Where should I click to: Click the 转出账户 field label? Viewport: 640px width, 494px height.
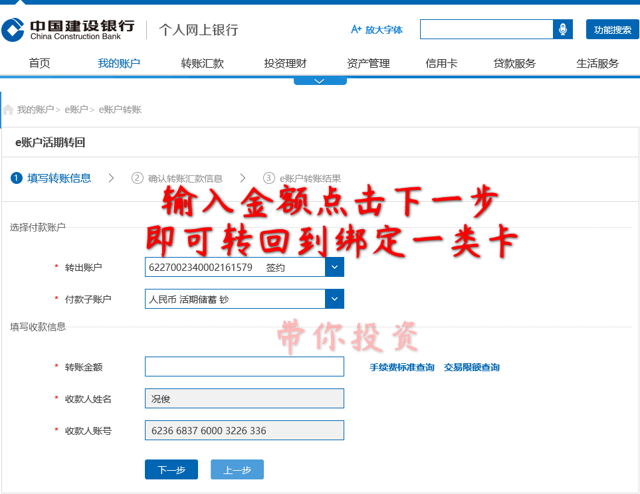coord(83,267)
